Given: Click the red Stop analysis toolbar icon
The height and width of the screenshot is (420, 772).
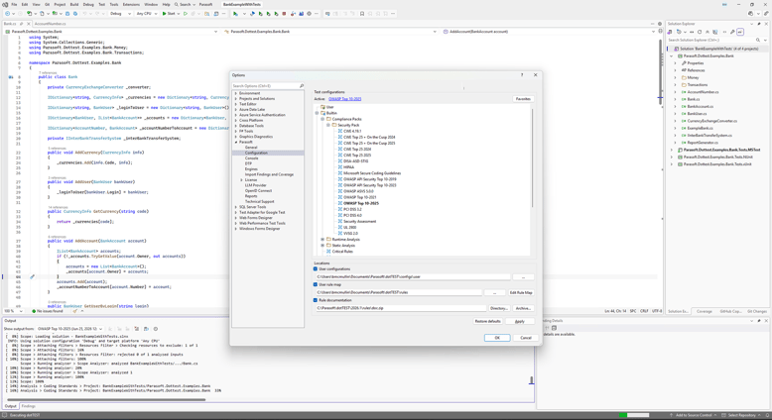Looking at the screenshot, I should point(285,14).
